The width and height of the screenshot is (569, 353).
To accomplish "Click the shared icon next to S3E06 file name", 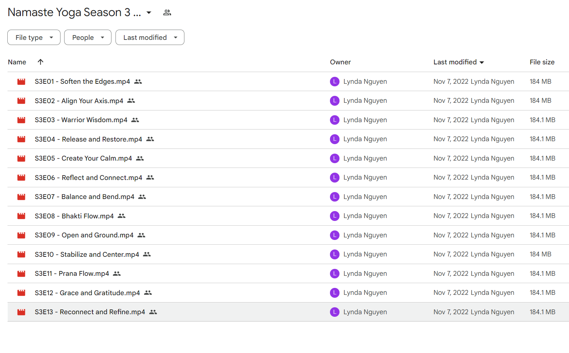I will [150, 177].
